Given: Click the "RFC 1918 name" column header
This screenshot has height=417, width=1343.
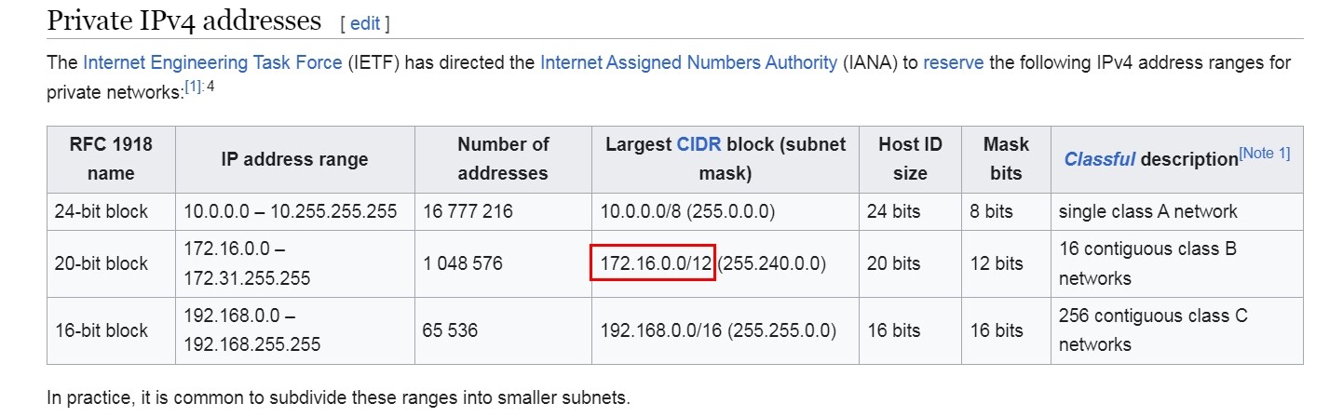Looking at the screenshot, I should 111,159.
